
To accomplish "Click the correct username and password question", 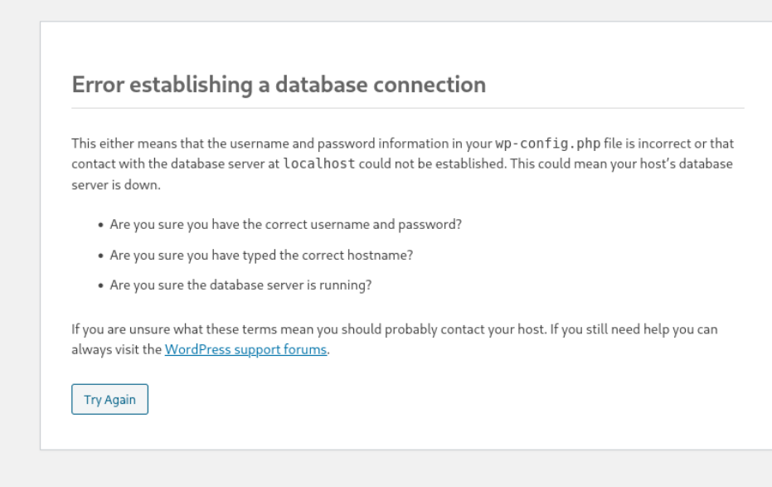I will pyautogui.click(x=285, y=225).
